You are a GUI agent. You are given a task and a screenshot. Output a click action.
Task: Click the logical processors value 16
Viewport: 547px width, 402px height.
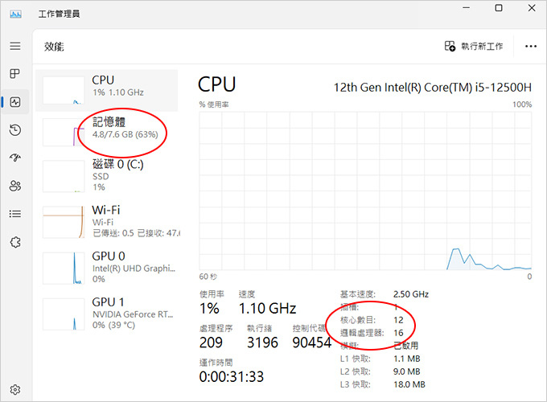click(x=398, y=333)
